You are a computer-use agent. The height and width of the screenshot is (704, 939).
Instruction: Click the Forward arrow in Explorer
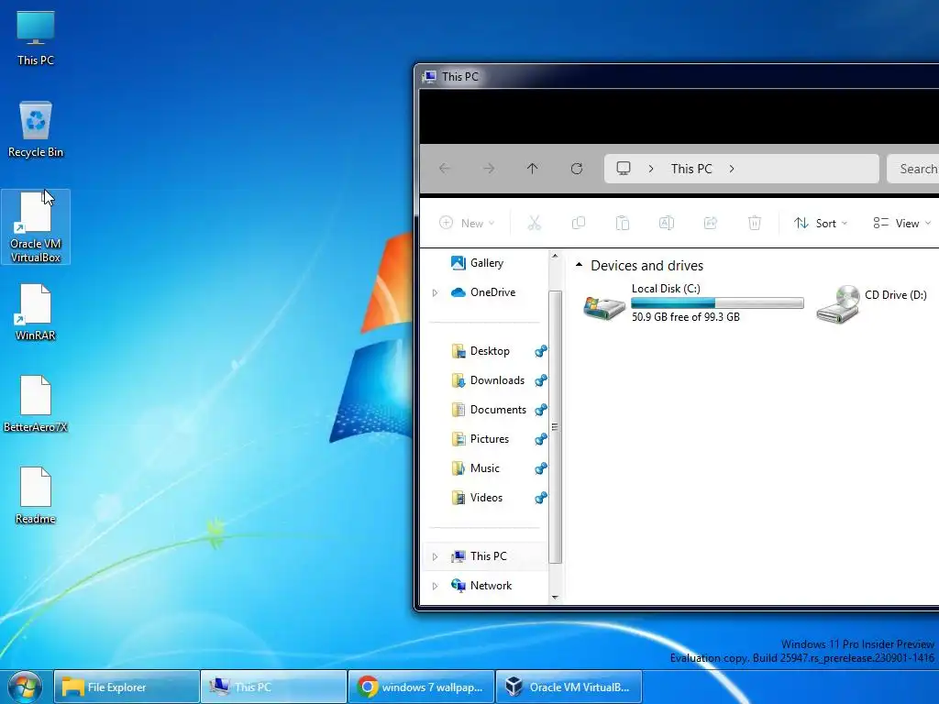point(489,169)
